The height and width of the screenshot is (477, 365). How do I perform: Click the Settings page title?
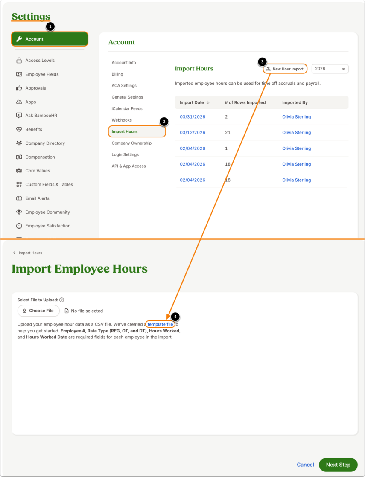click(31, 17)
